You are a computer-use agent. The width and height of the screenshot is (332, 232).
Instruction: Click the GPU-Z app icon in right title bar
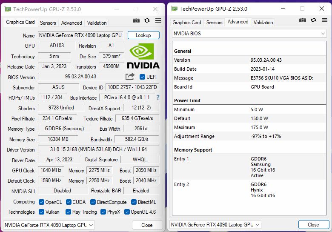pyautogui.click(x=174, y=9)
